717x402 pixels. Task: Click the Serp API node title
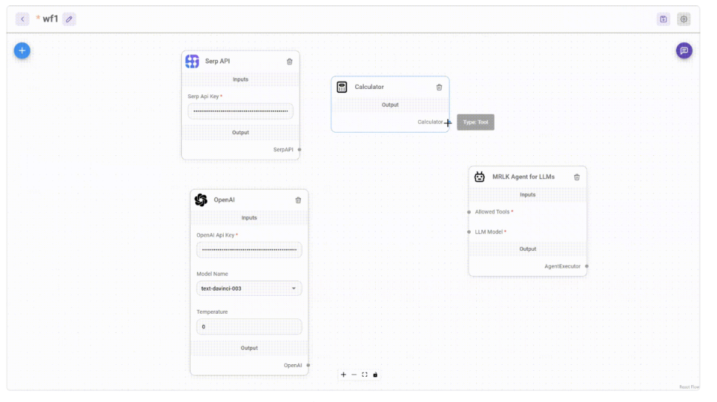point(217,61)
